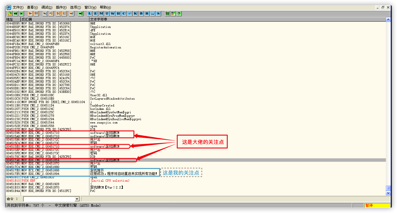Open the 插件(P) plugins menu
The height and width of the screenshot is (213, 397).
61,7
